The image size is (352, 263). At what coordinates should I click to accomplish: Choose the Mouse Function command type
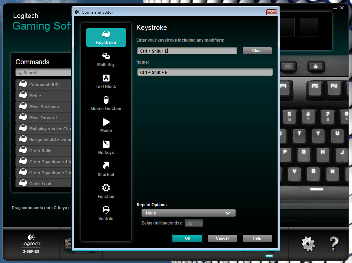pyautogui.click(x=106, y=103)
